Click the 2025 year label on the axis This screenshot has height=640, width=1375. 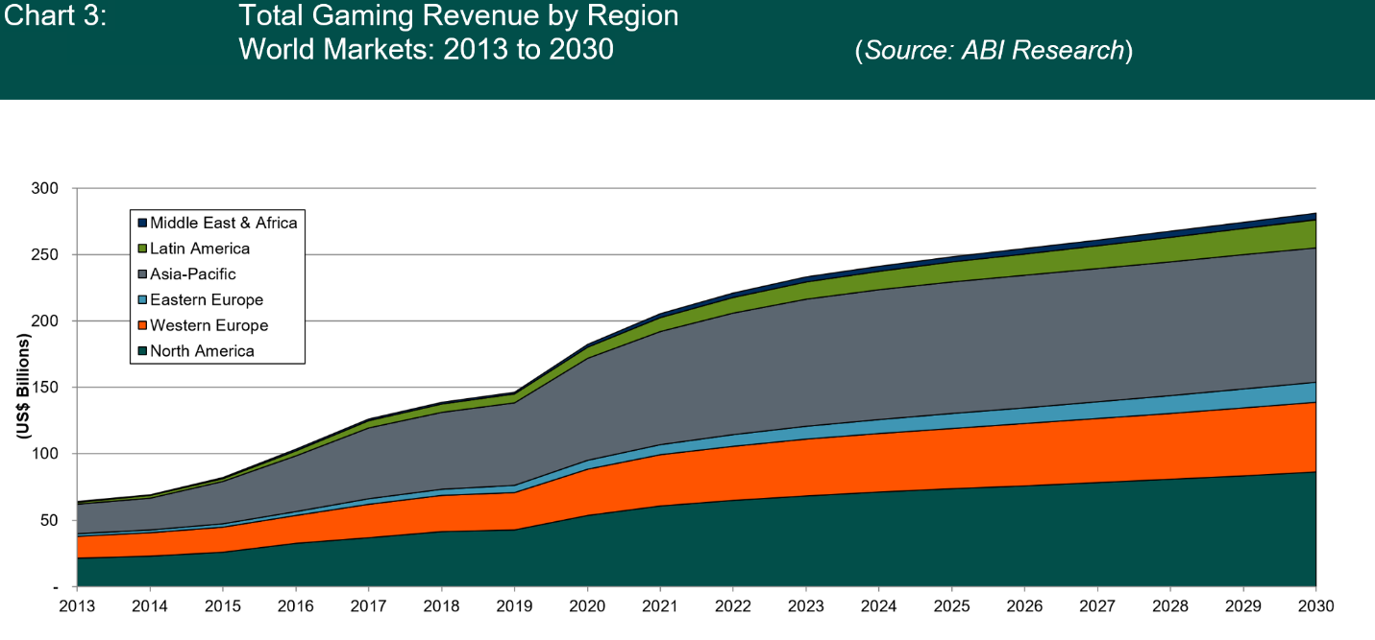pos(949,607)
